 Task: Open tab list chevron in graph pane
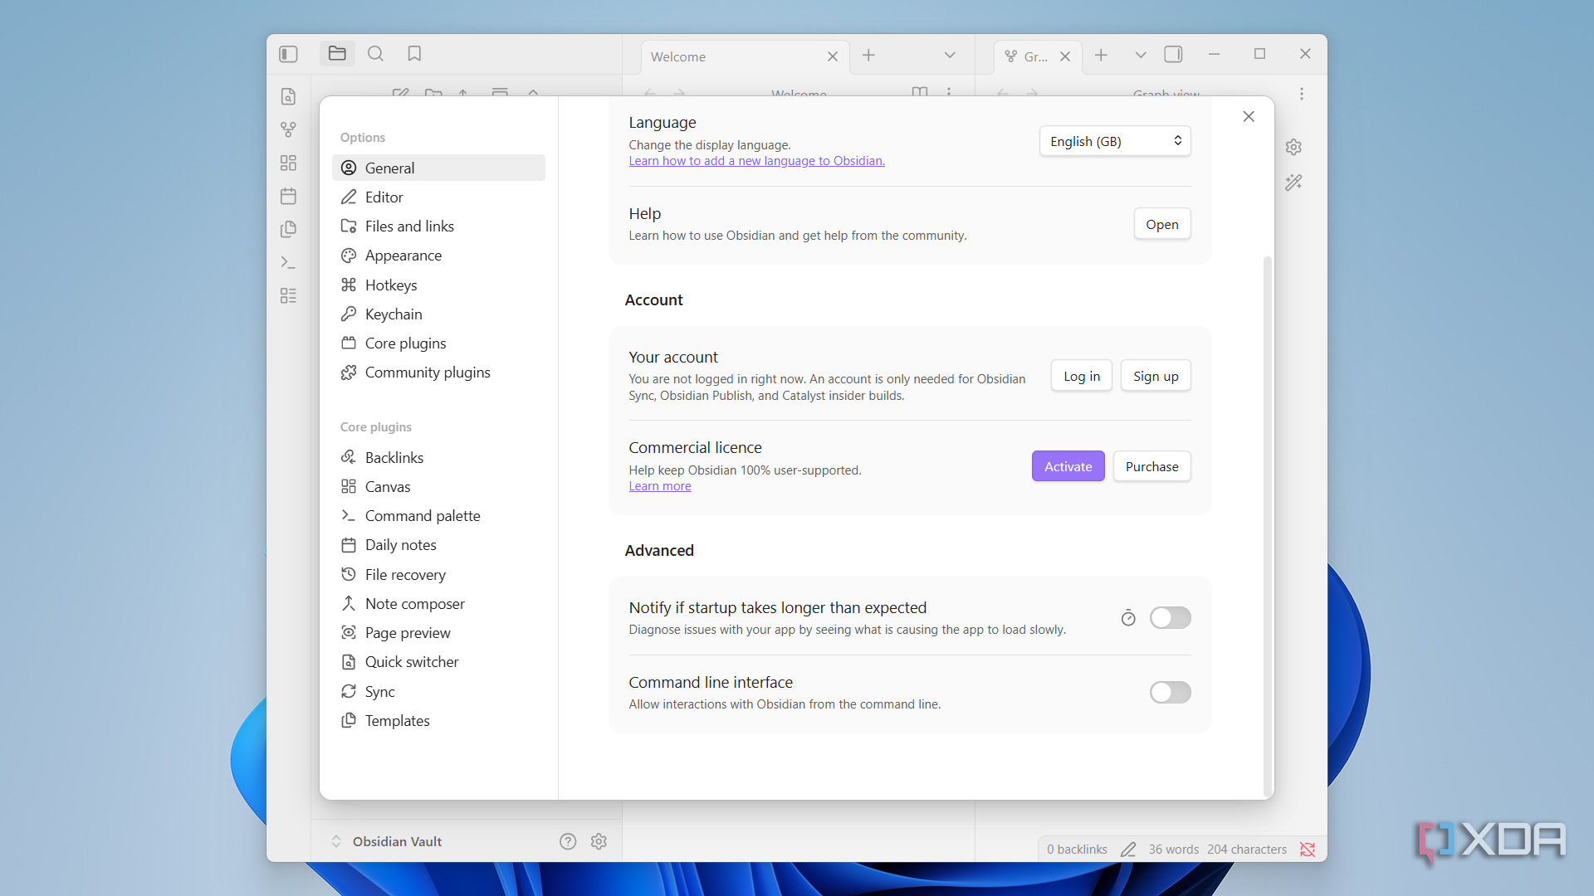coord(1141,56)
